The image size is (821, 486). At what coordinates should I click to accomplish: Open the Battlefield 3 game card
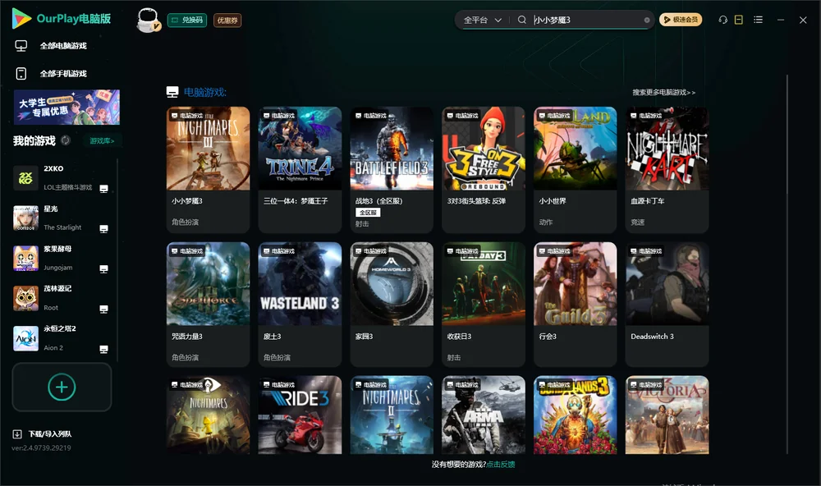(392, 170)
